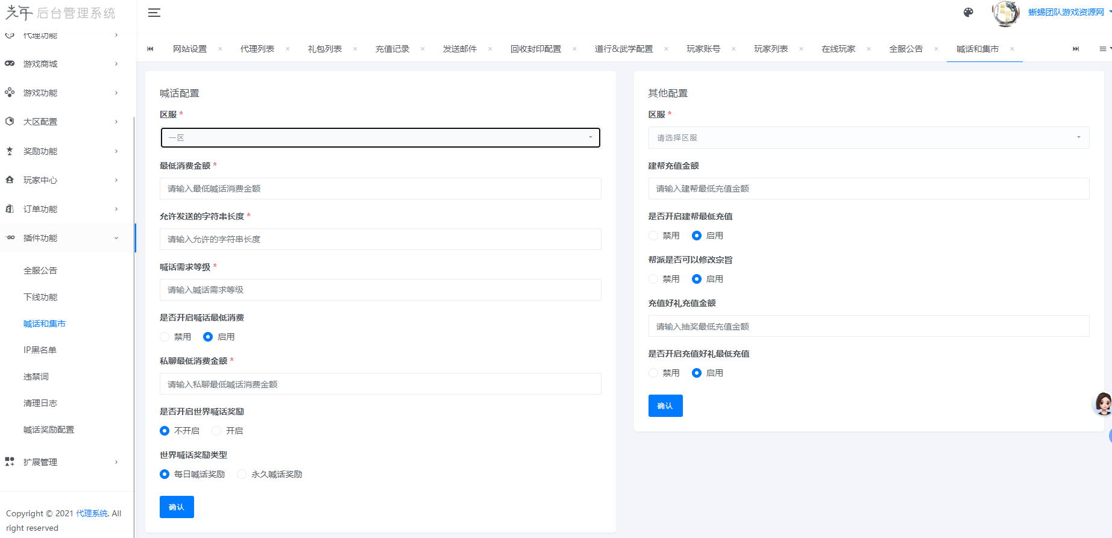
Task: Open the 请选择区服 dropdown in 其他配置
Action: (869, 137)
